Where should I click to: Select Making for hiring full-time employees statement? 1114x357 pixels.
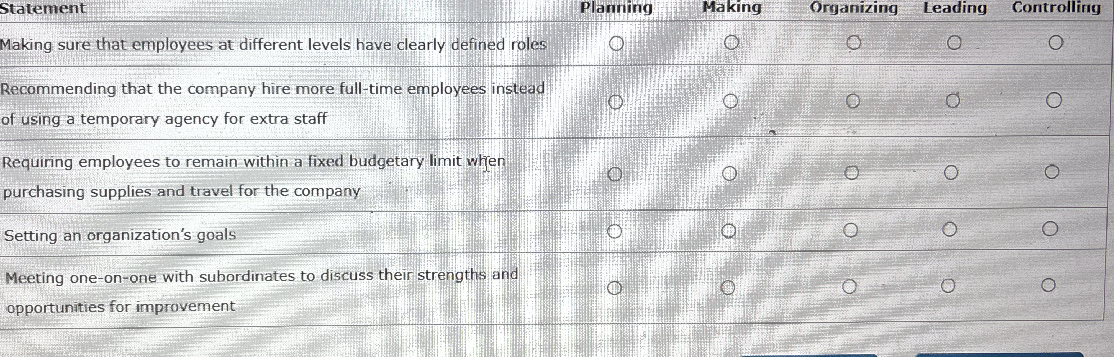click(731, 100)
